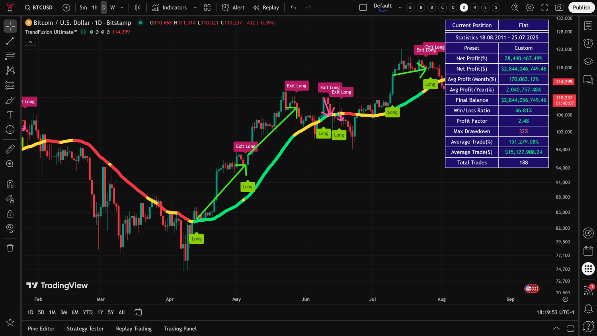This screenshot has height=336, width=597.
Task: Open the BTCUSD symbol search
Action: tap(39, 8)
